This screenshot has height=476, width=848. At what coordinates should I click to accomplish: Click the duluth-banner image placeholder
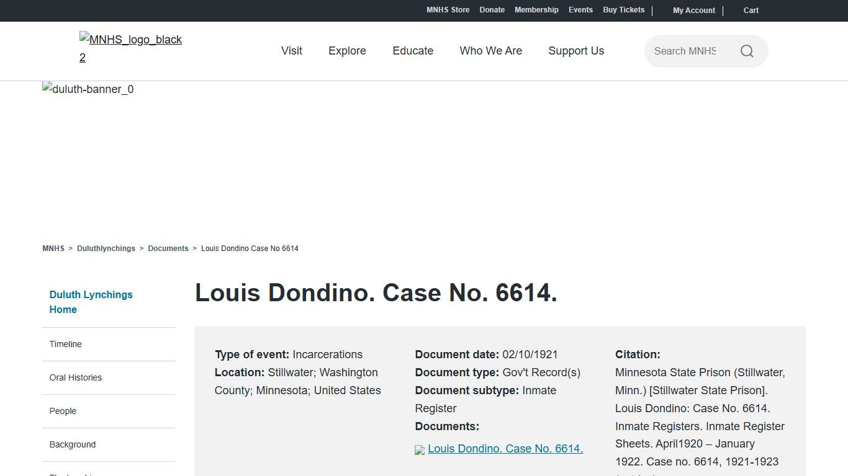87,89
